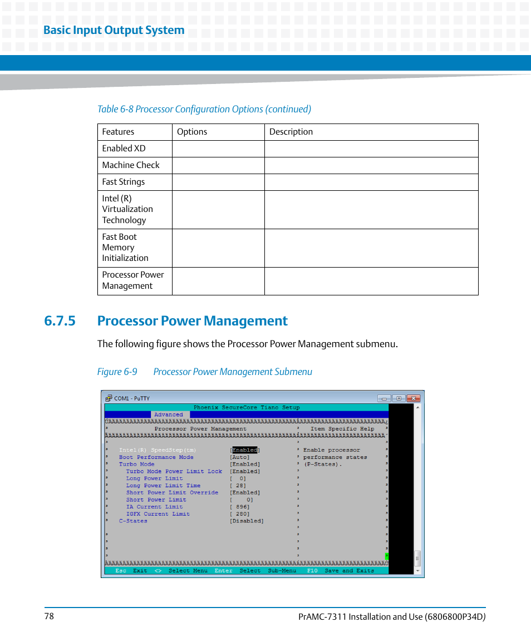The height and width of the screenshot is (637, 531).
Task: Click the Figure 6-9 caption label
Action: pyautogui.click(x=204, y=372)
